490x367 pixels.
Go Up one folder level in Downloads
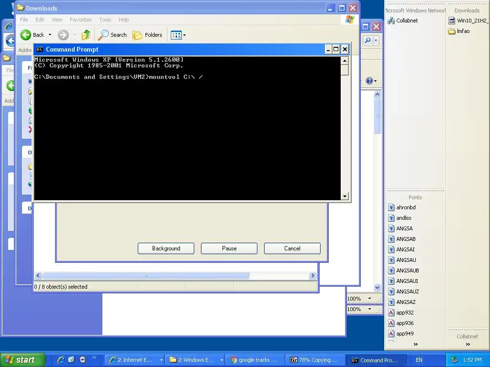(86, 34)
